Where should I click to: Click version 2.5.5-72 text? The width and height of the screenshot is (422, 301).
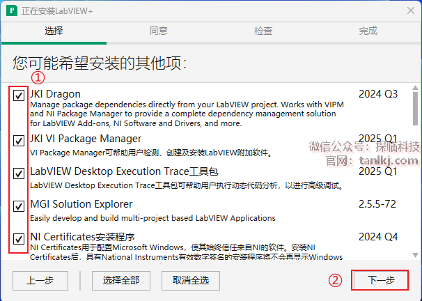pyautogui.click(x=377, y=204)
